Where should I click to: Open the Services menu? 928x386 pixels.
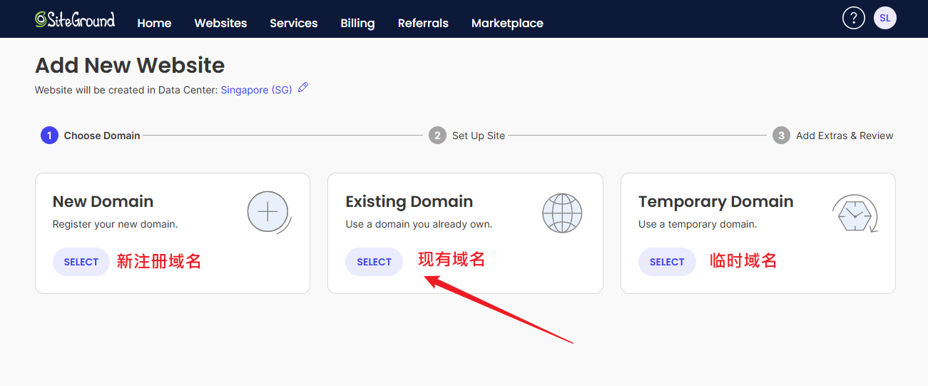293,23
